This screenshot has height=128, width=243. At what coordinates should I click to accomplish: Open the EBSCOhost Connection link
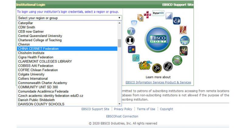pos(122,116)
